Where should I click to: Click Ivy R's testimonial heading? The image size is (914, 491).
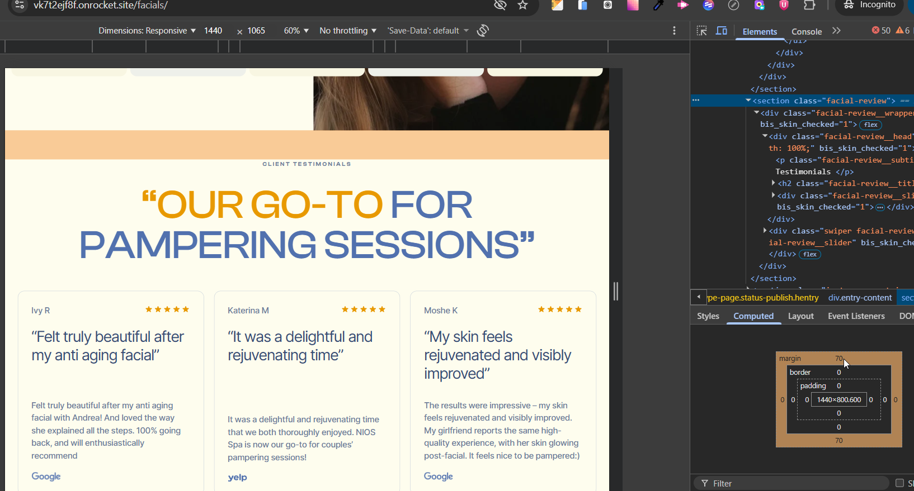pos(108,346)
